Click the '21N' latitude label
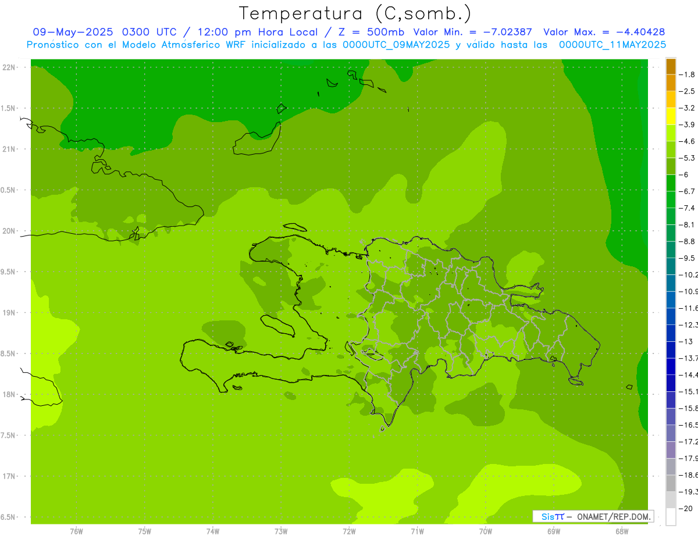The width and height of the screenshot is (698, 539). (9, 149)
